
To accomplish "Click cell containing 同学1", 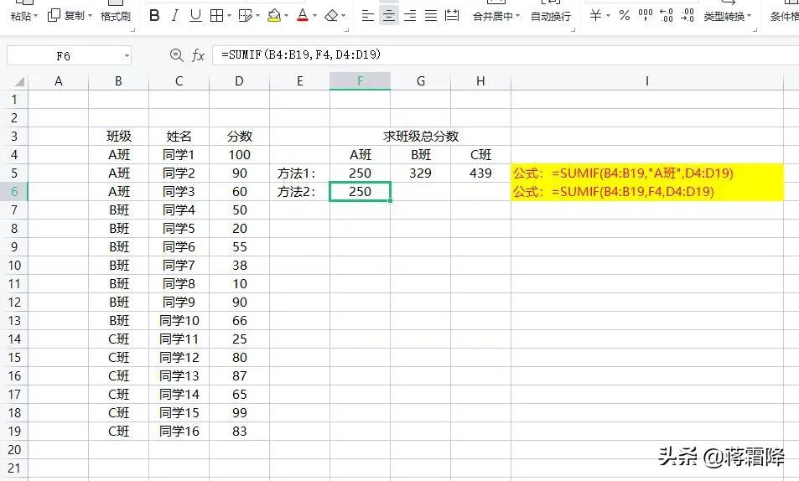I will [179, 154].
